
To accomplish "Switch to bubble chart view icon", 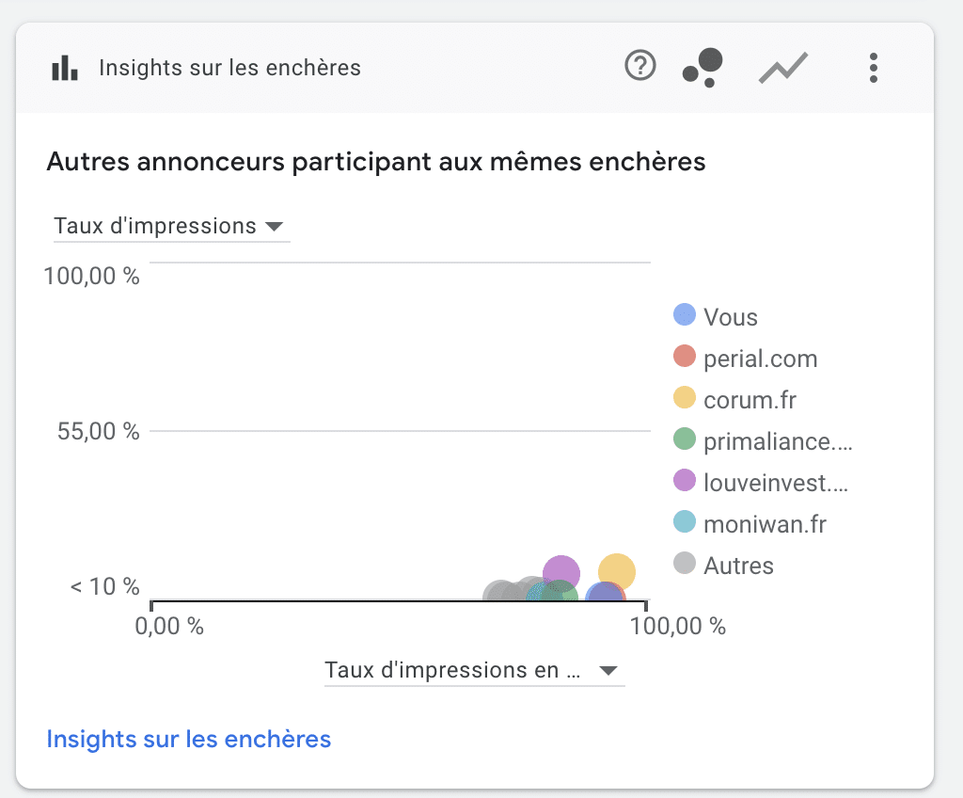I will [703, 67].
